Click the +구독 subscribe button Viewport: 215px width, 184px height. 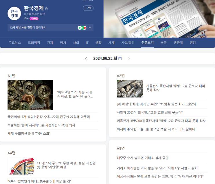tap(88, 8)
